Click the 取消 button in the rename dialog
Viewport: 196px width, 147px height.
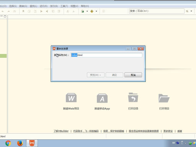[x=133, y=75]
